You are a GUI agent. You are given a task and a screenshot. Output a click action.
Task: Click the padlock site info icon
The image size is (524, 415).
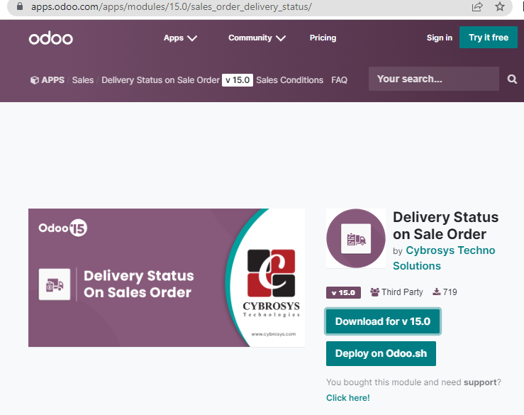(x=20, y=6)
